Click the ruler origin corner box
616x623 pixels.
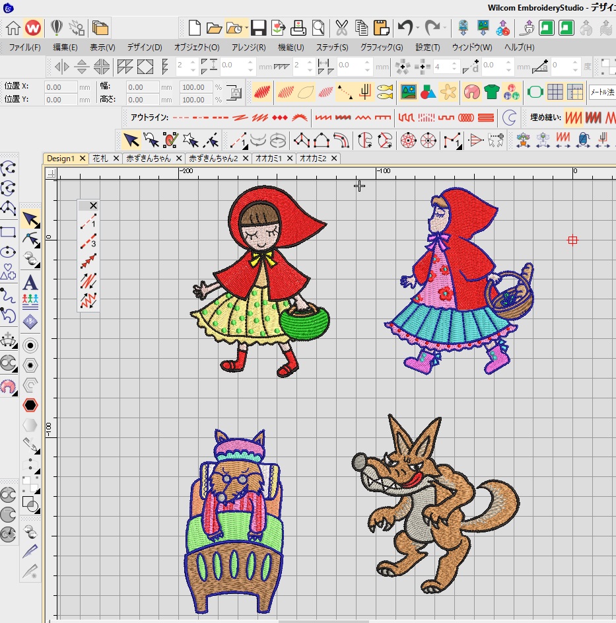pos(51,173)
